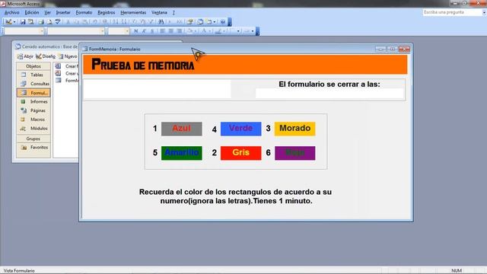Click the Sort Ascending icon
The image size is (487, 274).
click(x=115, y=22)
